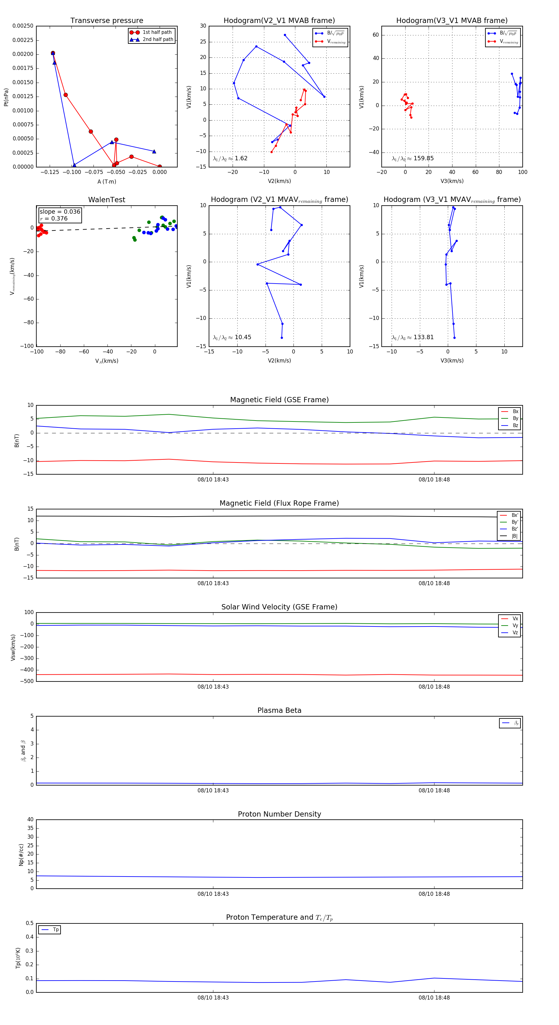Click the 'Pt(nPa)' y-axis label
Viewport: 559px width, 1025px height.
6,97
